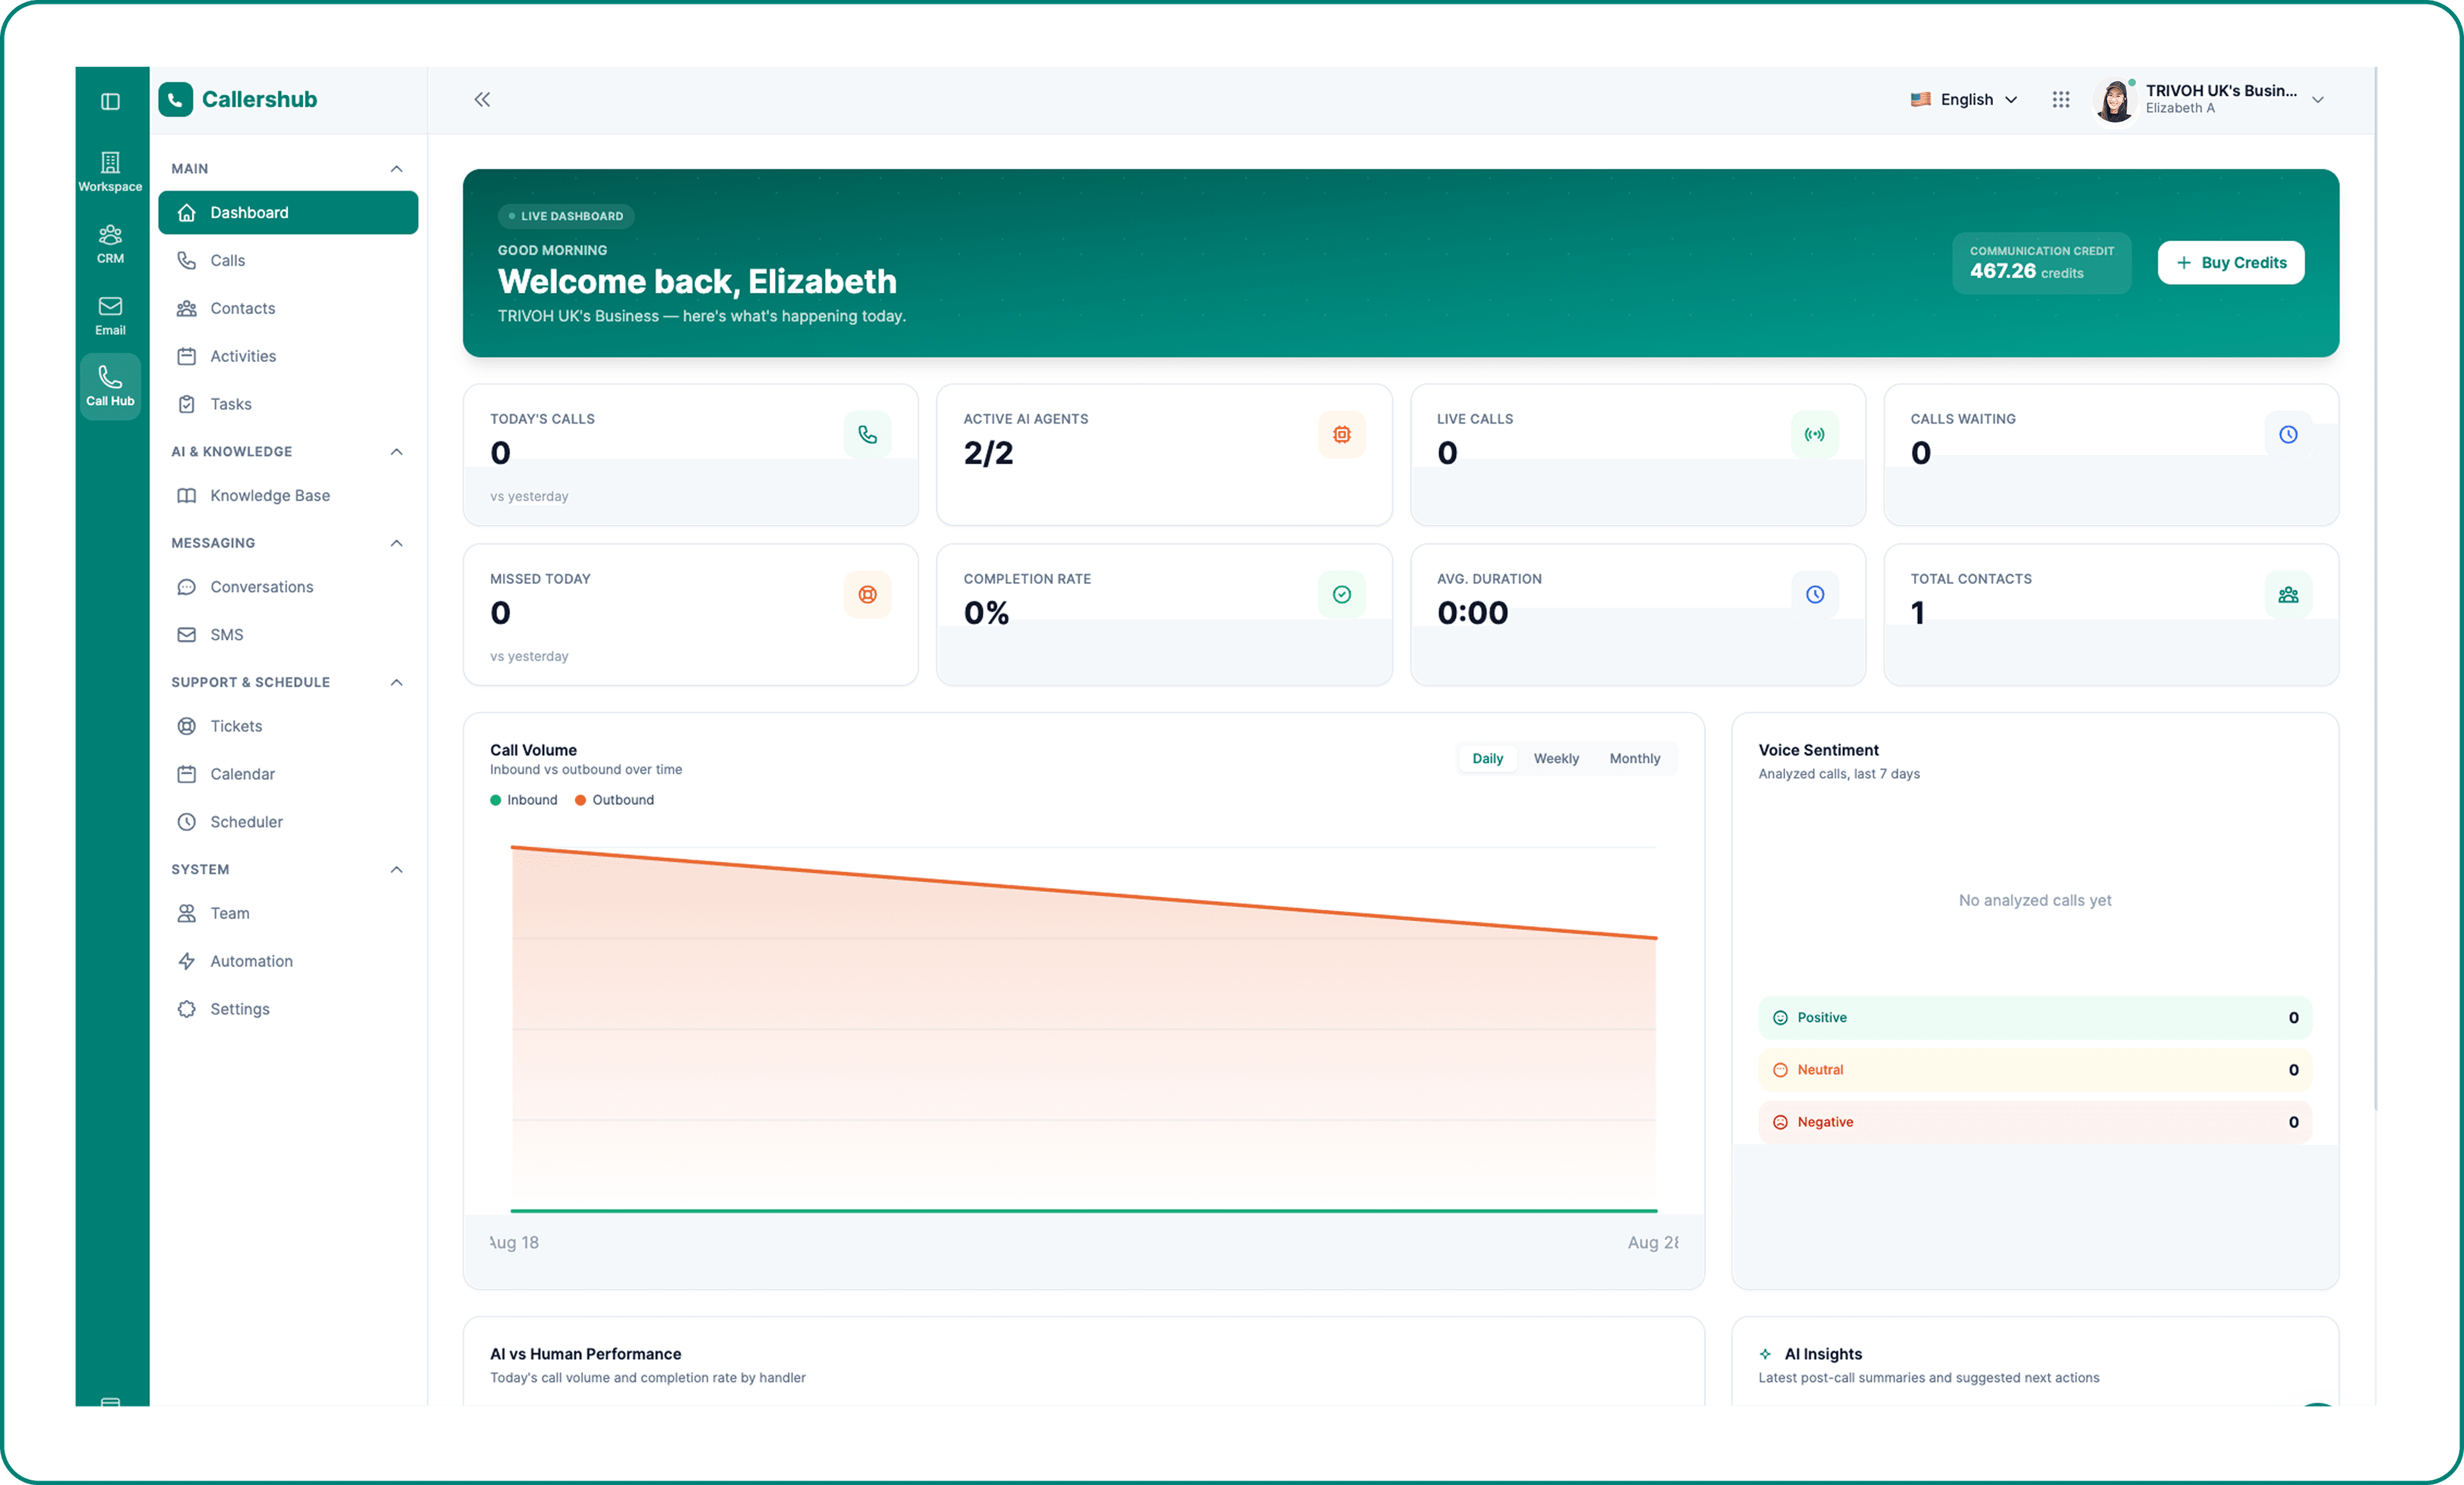2464x1485 pixels.
Task: Switch to the Monthly call volume tab
Action: (1634, 758)
